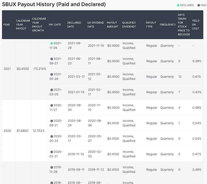Click the 0.47% yield on cost
The image size is (207, 184).
pyautogui.click(x=197, y=154)
